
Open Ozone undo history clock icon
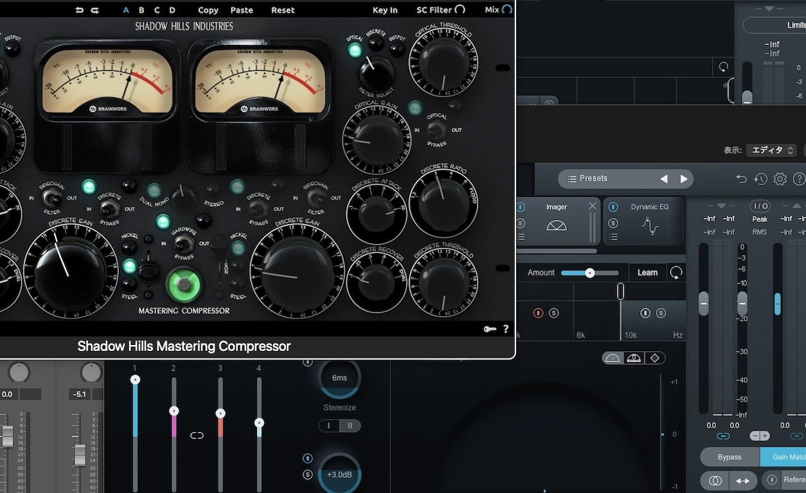tap(760, 179)
